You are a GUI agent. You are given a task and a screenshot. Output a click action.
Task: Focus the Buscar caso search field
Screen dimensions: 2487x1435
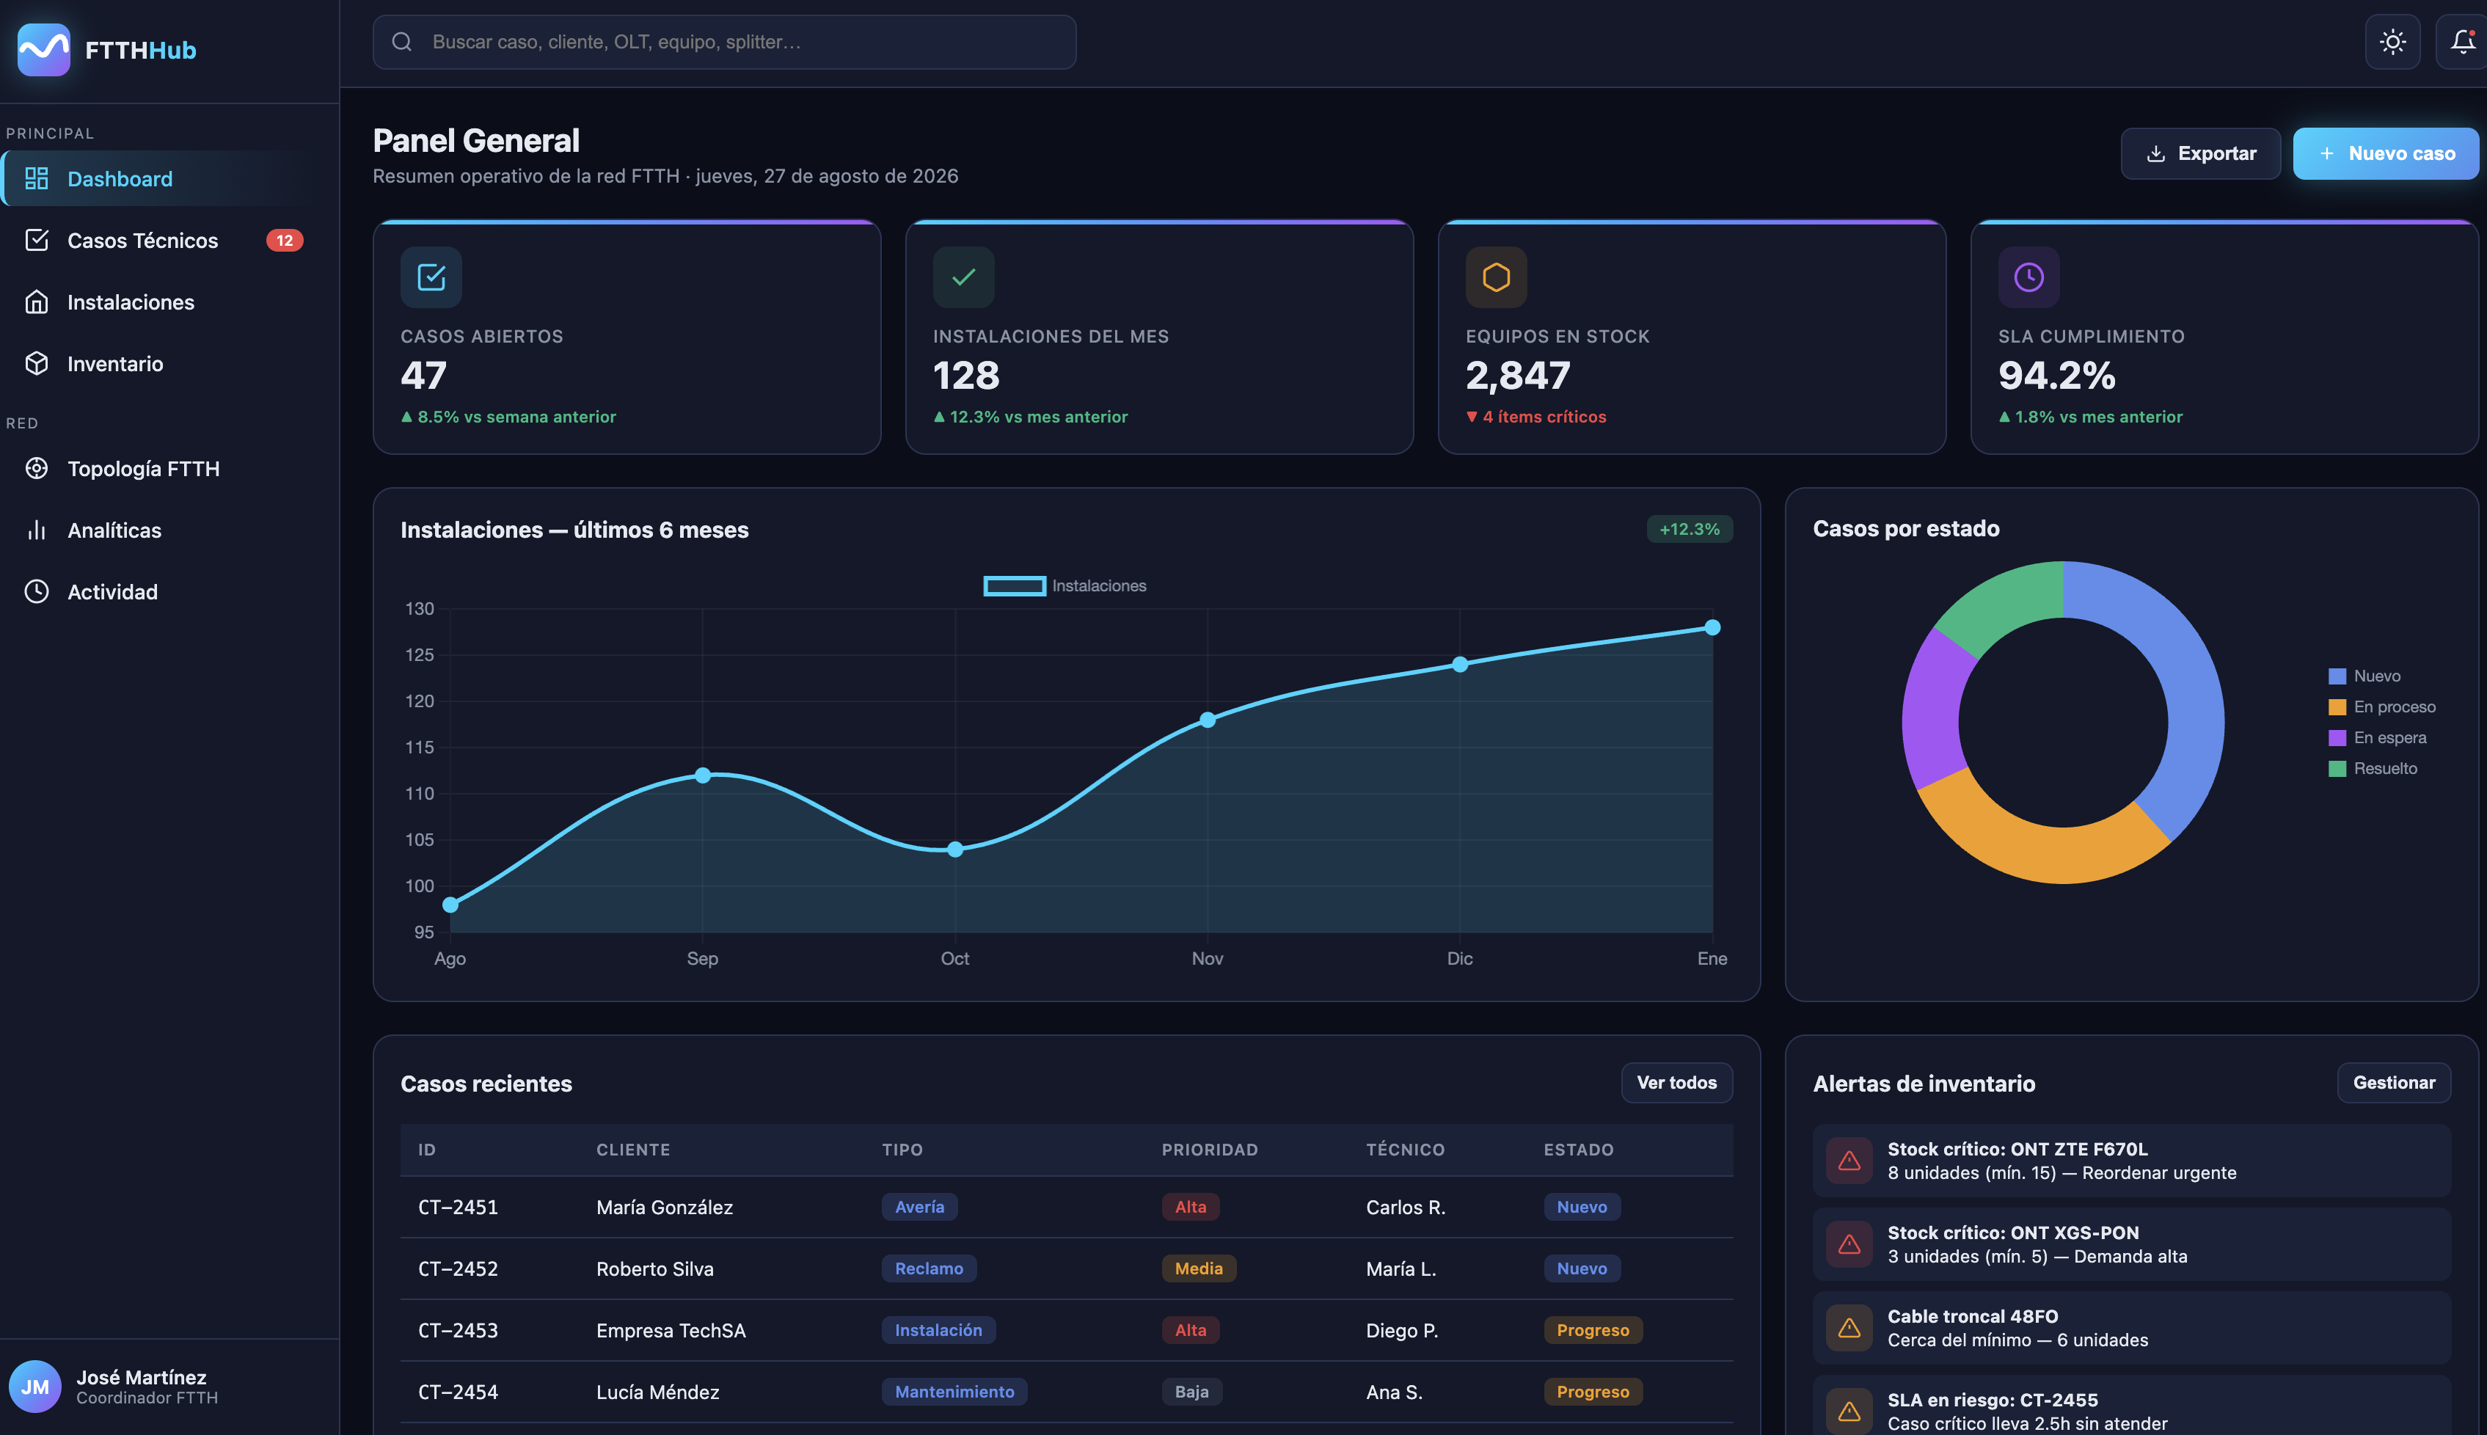(724, 41)
